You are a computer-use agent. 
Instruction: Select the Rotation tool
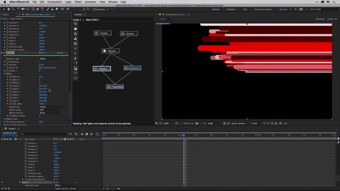click(x=19, y=10)
